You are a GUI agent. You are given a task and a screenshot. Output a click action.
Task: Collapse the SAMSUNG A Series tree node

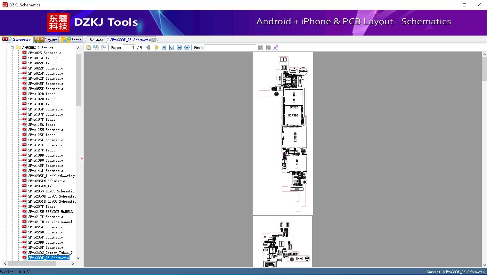(x=12, y=48)
